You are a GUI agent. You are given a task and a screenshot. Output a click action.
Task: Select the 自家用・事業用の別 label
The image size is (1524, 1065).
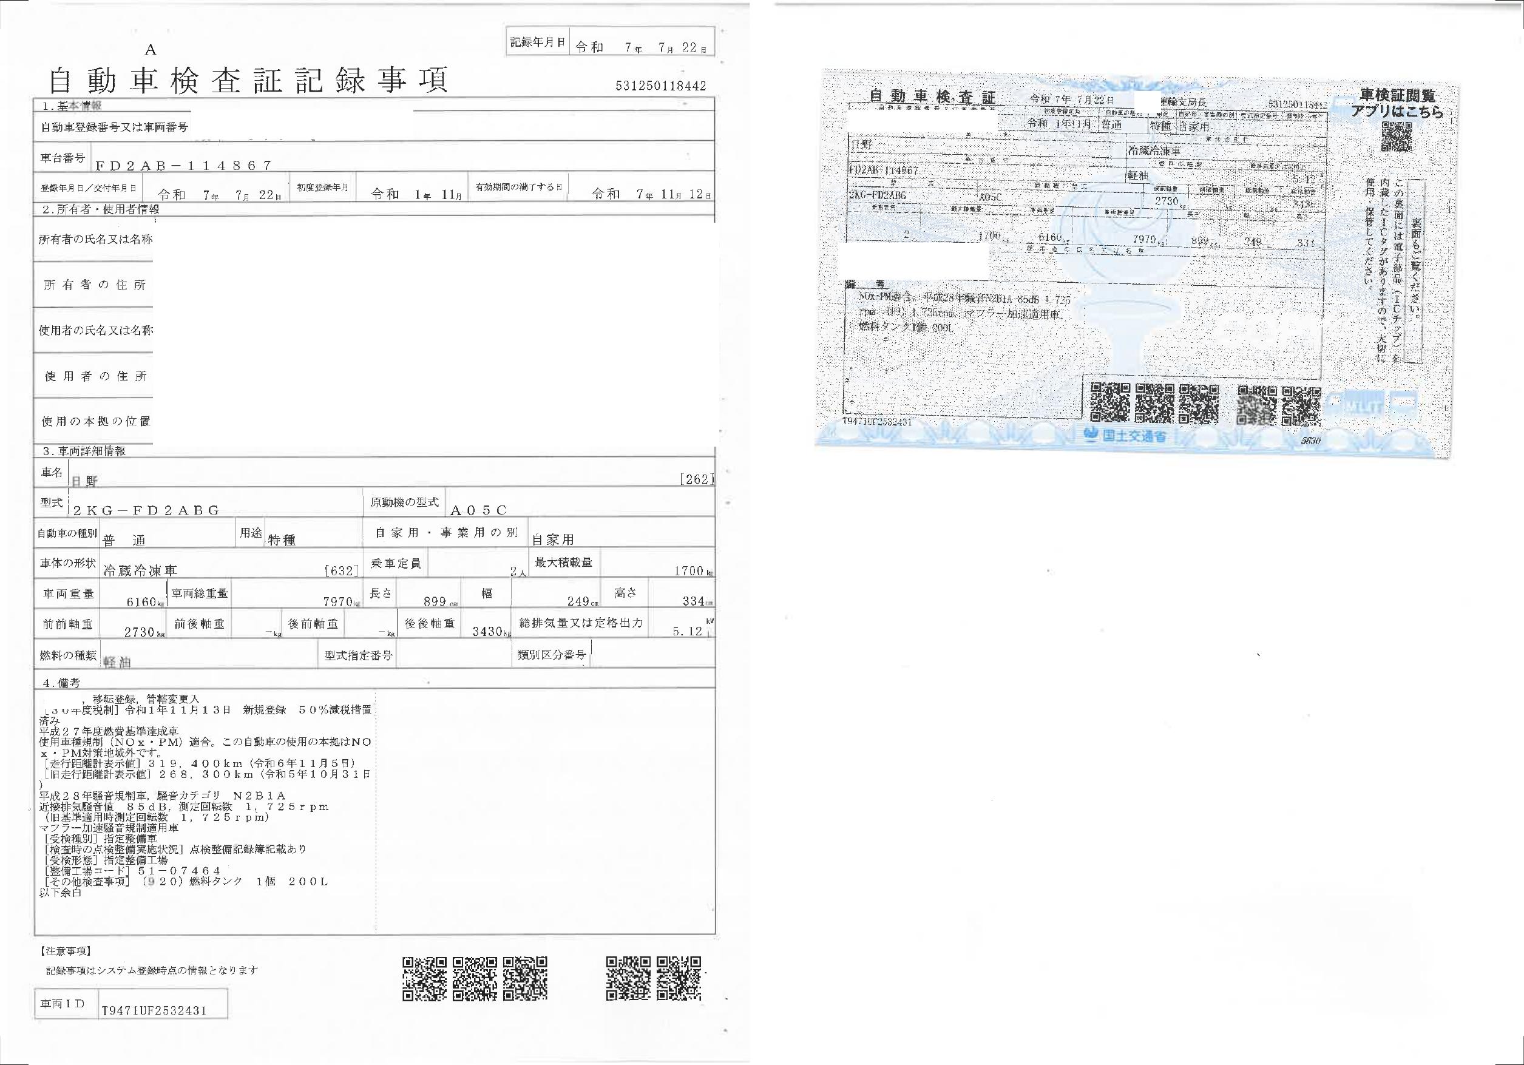446,533
